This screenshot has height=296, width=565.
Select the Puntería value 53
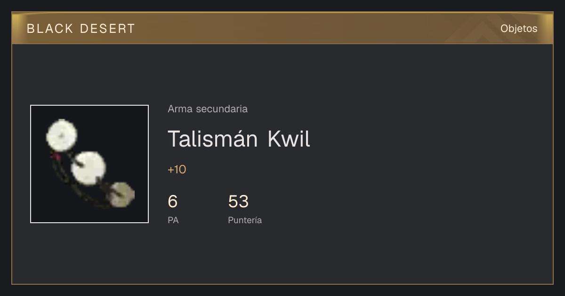coord(238,202)
